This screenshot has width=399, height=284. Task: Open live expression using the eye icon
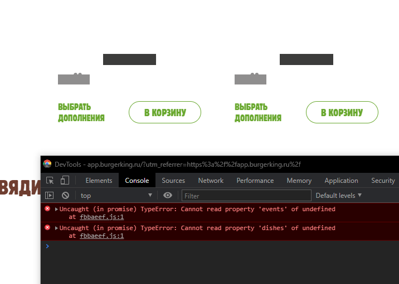168,195
